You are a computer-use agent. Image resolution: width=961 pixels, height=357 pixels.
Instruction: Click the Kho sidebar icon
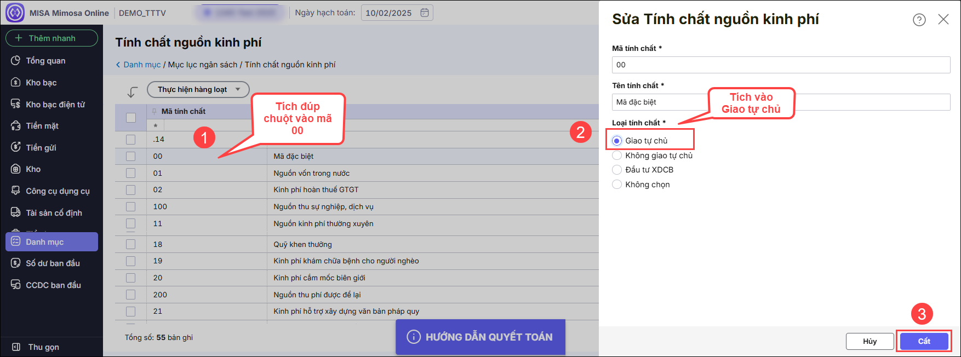16,169
